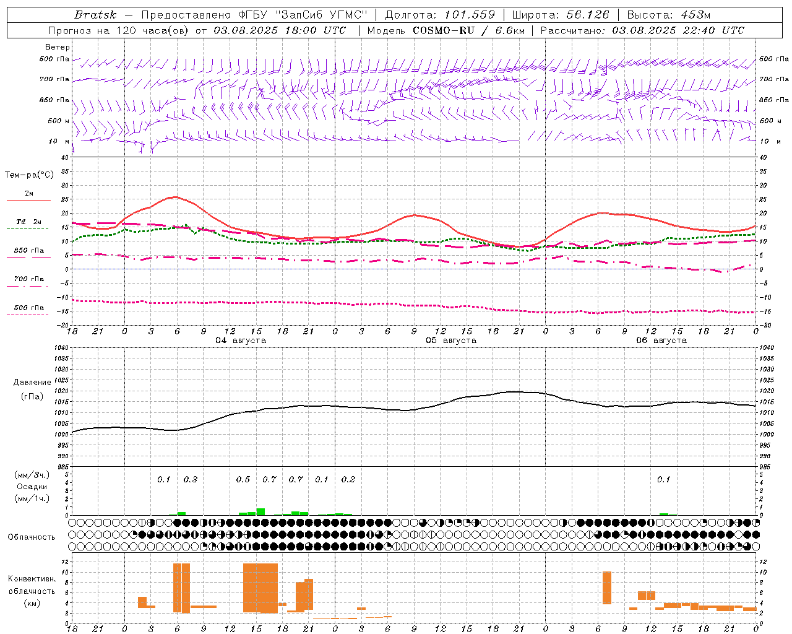Click Рассчитано: 03.08.2025 22:40 UTC timestamp
Screen dimensions: 792x634
tap(642, 30)
